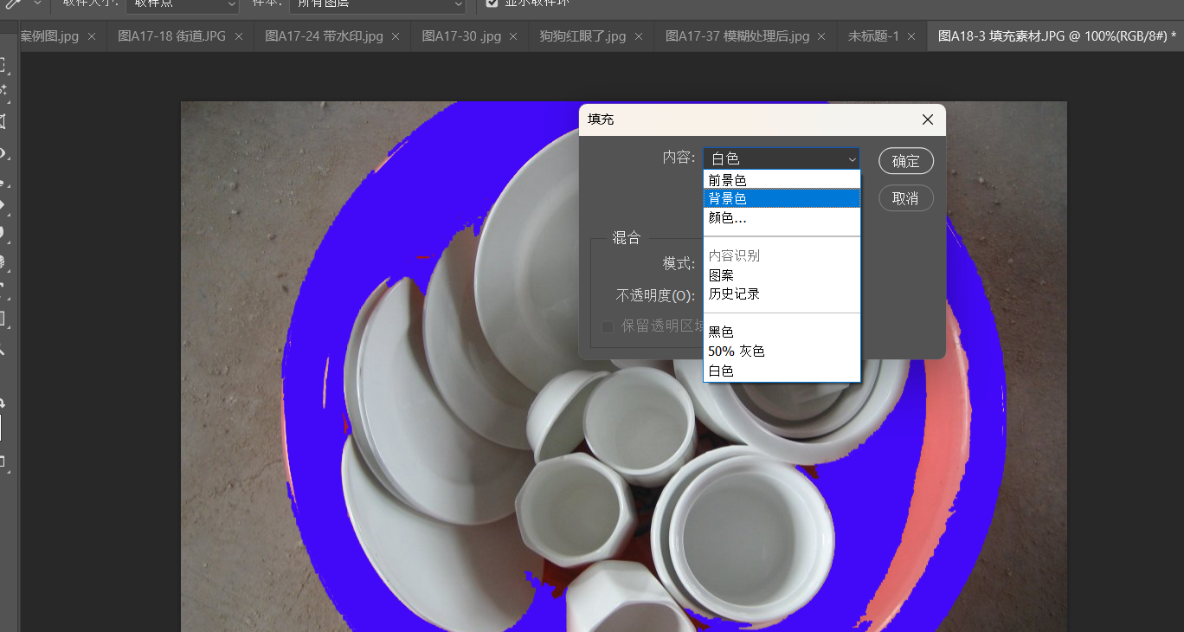Switch to the 图A17-24 带水印.jpg tab
Image resolution: width=1184 pixels, height=632 pixels.
tap(324, 36)
